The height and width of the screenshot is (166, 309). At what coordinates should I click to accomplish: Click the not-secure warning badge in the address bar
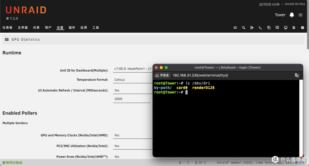(x=162, y=75)
